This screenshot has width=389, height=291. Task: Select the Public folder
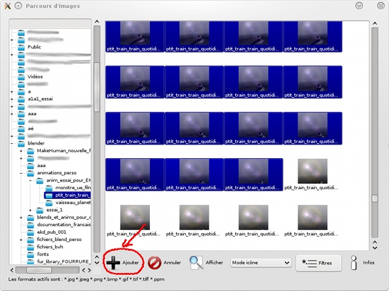coord(34,47)
